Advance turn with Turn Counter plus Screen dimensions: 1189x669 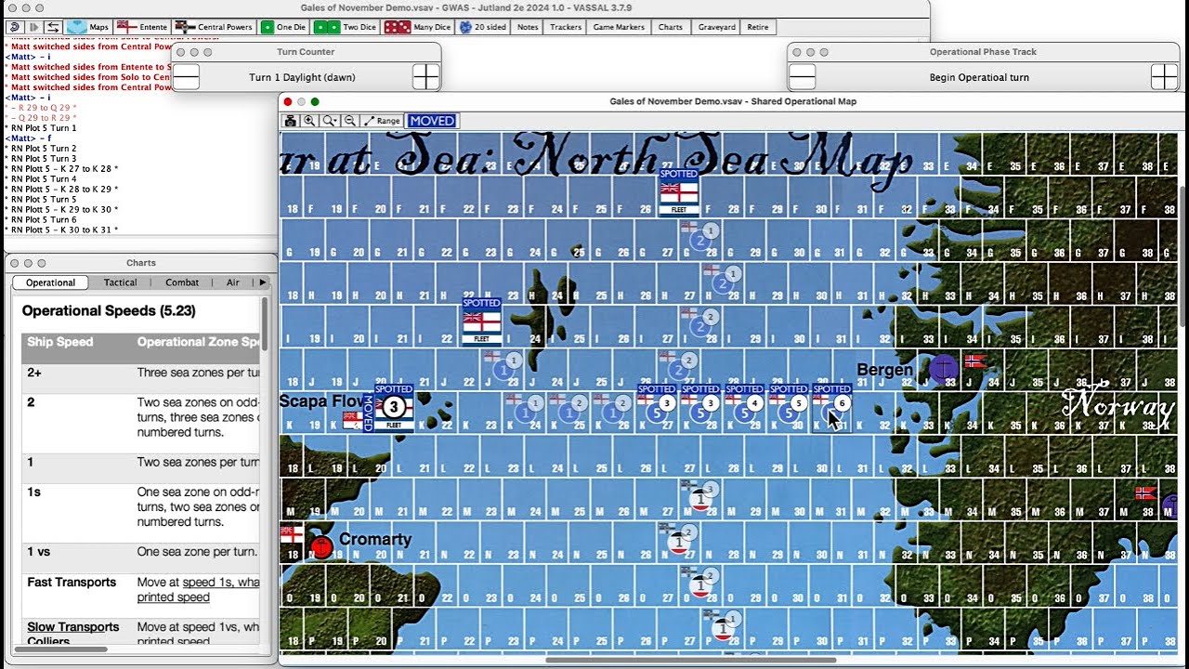426,77
